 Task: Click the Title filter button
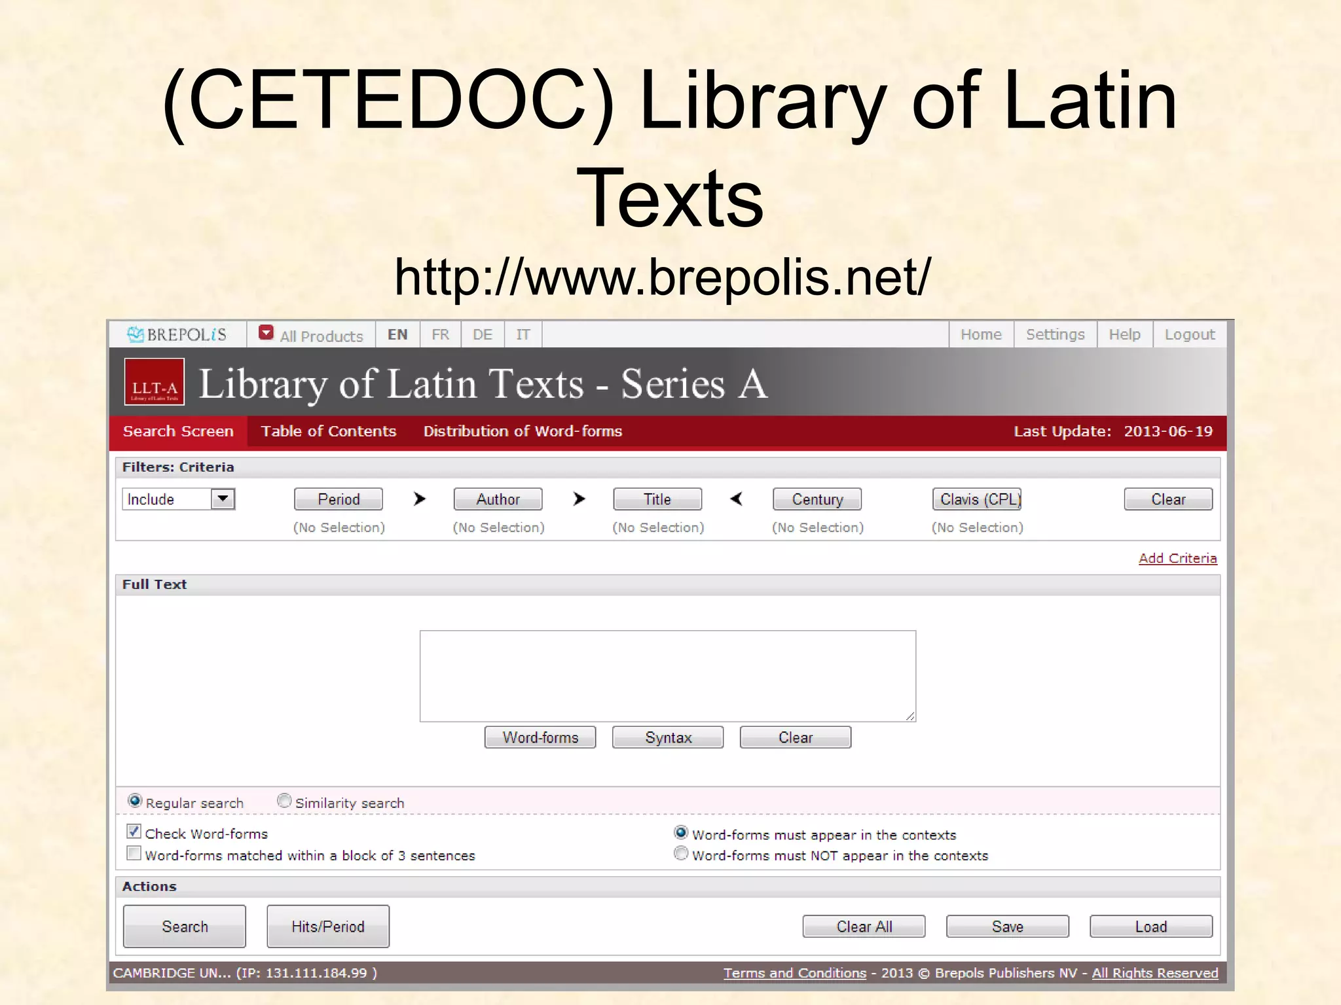[x=657, y=499]
